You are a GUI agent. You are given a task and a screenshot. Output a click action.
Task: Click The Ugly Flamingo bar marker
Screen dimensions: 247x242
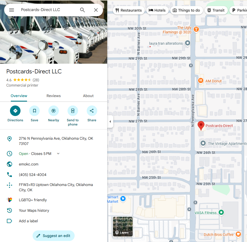(196, 29)
